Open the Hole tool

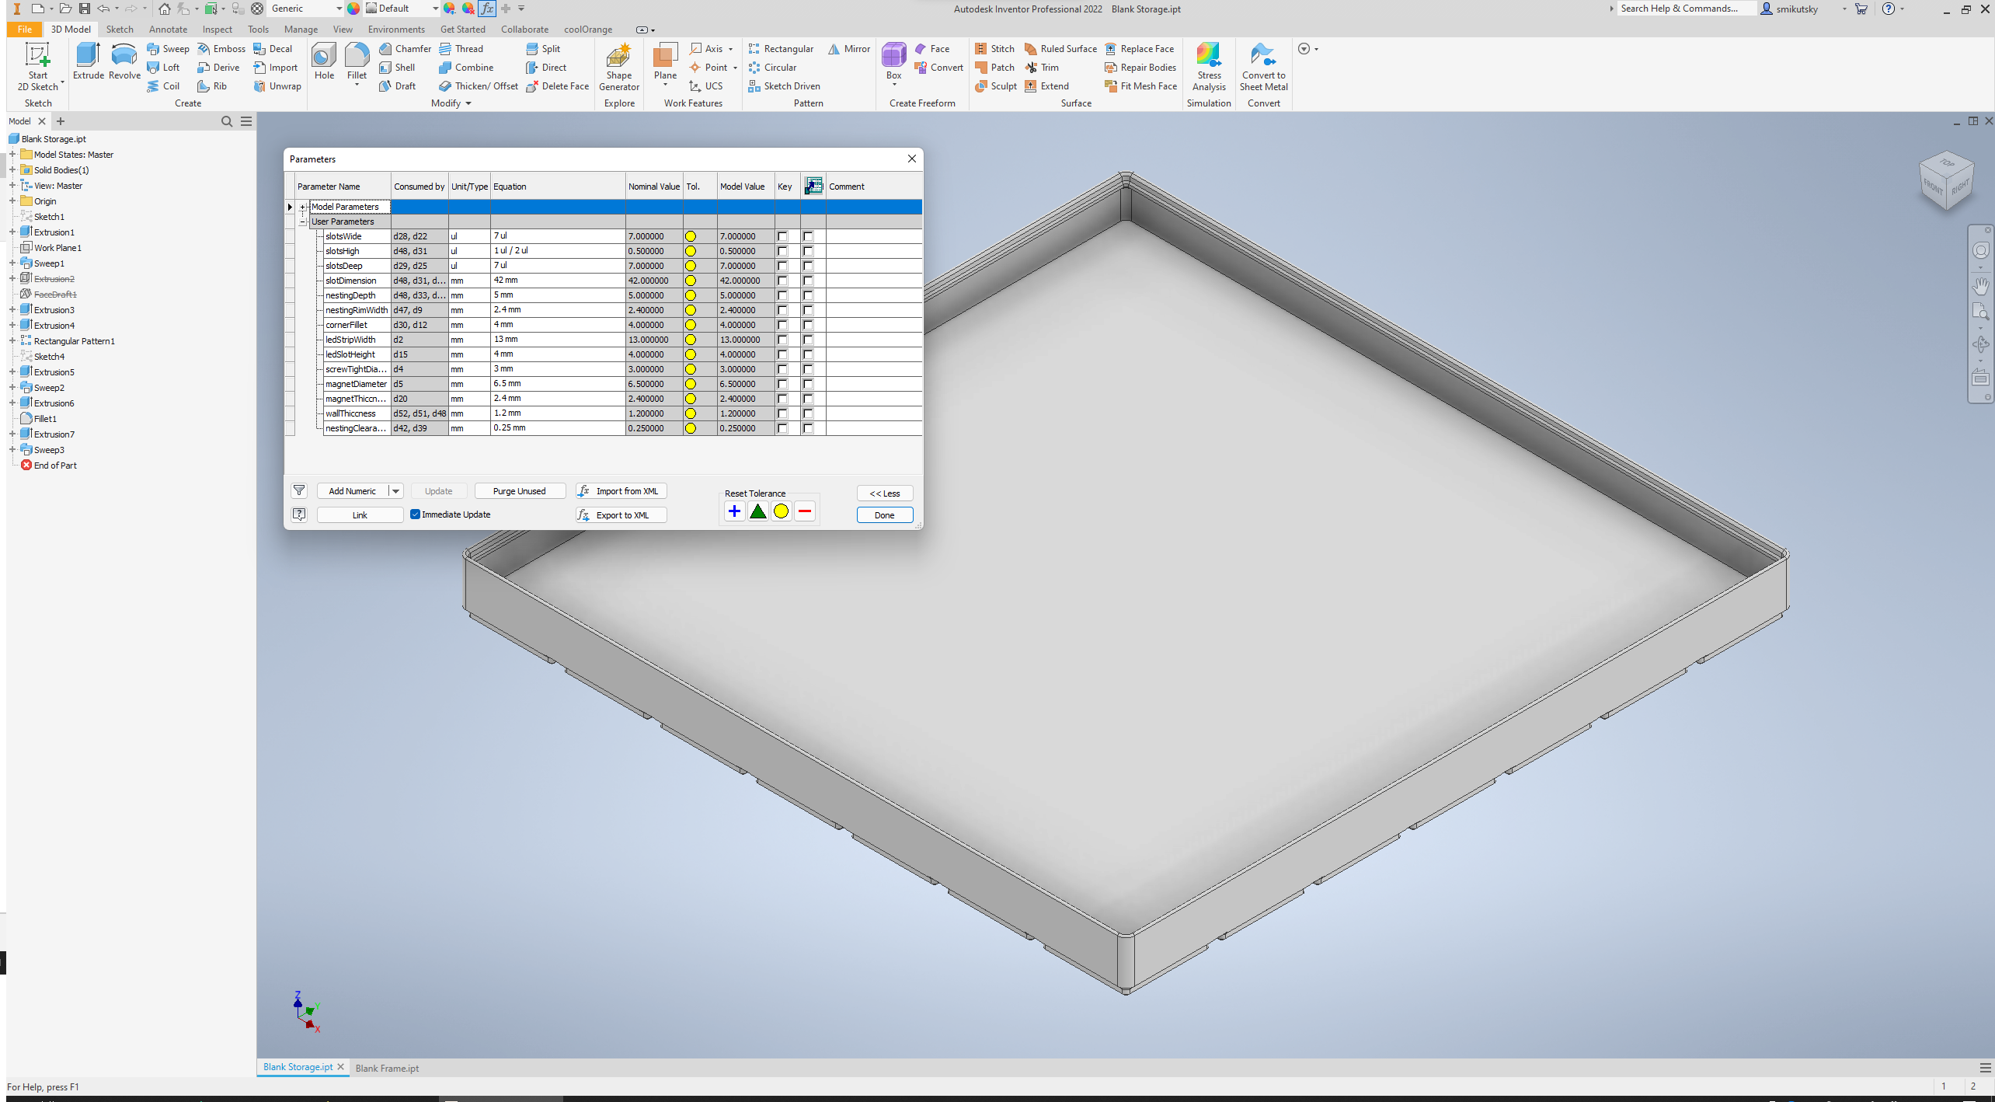[x=324, y=66]
